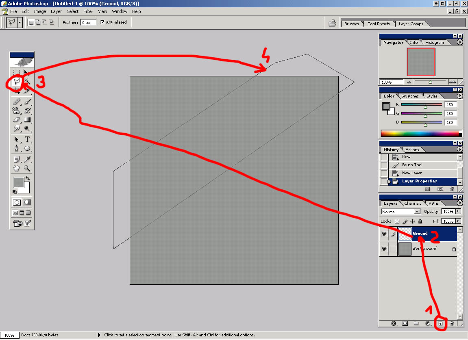Toggle visibility of the Background layer
Image resolution: width=468 pixels, height=340 pixels.
(384, 249)
